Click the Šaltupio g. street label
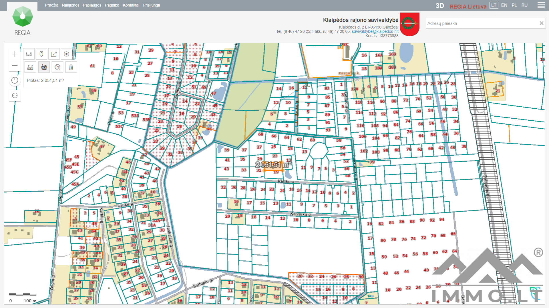This screenshot has width=549, height=308. 202,283
